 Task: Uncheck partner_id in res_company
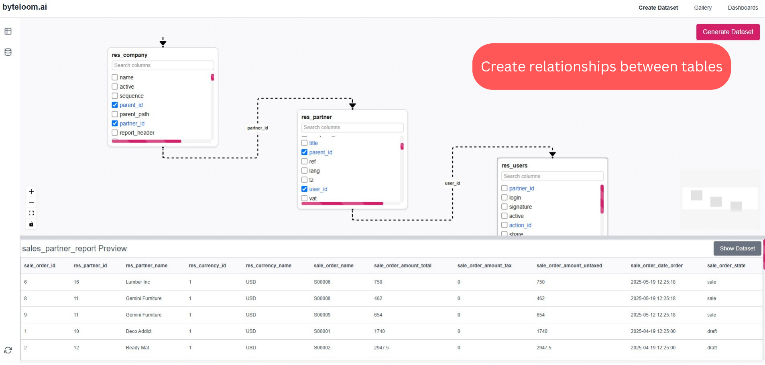click(x=115, y=124)
